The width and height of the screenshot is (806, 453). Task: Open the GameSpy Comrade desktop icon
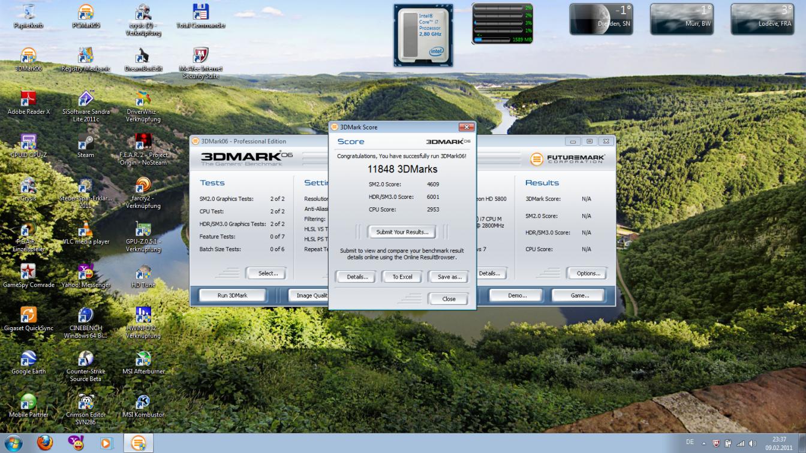[x=28, y=275]
